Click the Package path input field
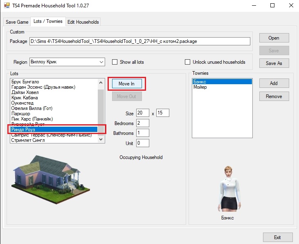The width and height of the screenshot is (299, 244). tap(139, 41)
